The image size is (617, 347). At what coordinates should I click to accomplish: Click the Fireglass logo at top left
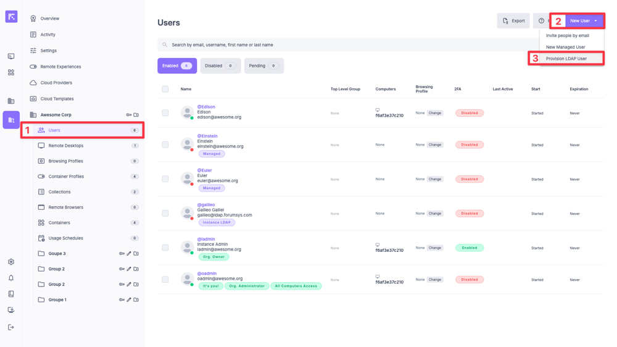click(11, 17)
